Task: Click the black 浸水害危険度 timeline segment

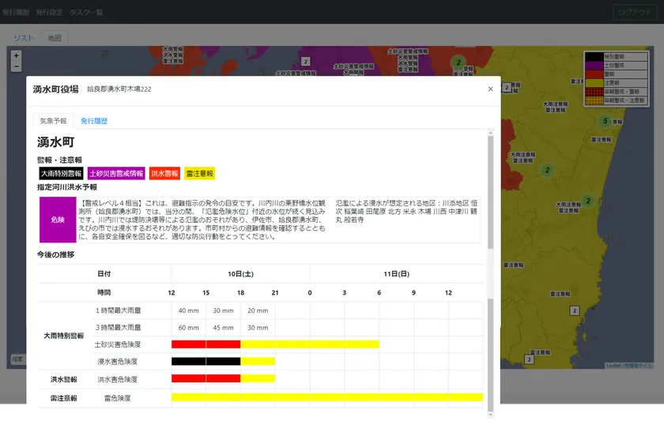Action: (x=206, y=361)
